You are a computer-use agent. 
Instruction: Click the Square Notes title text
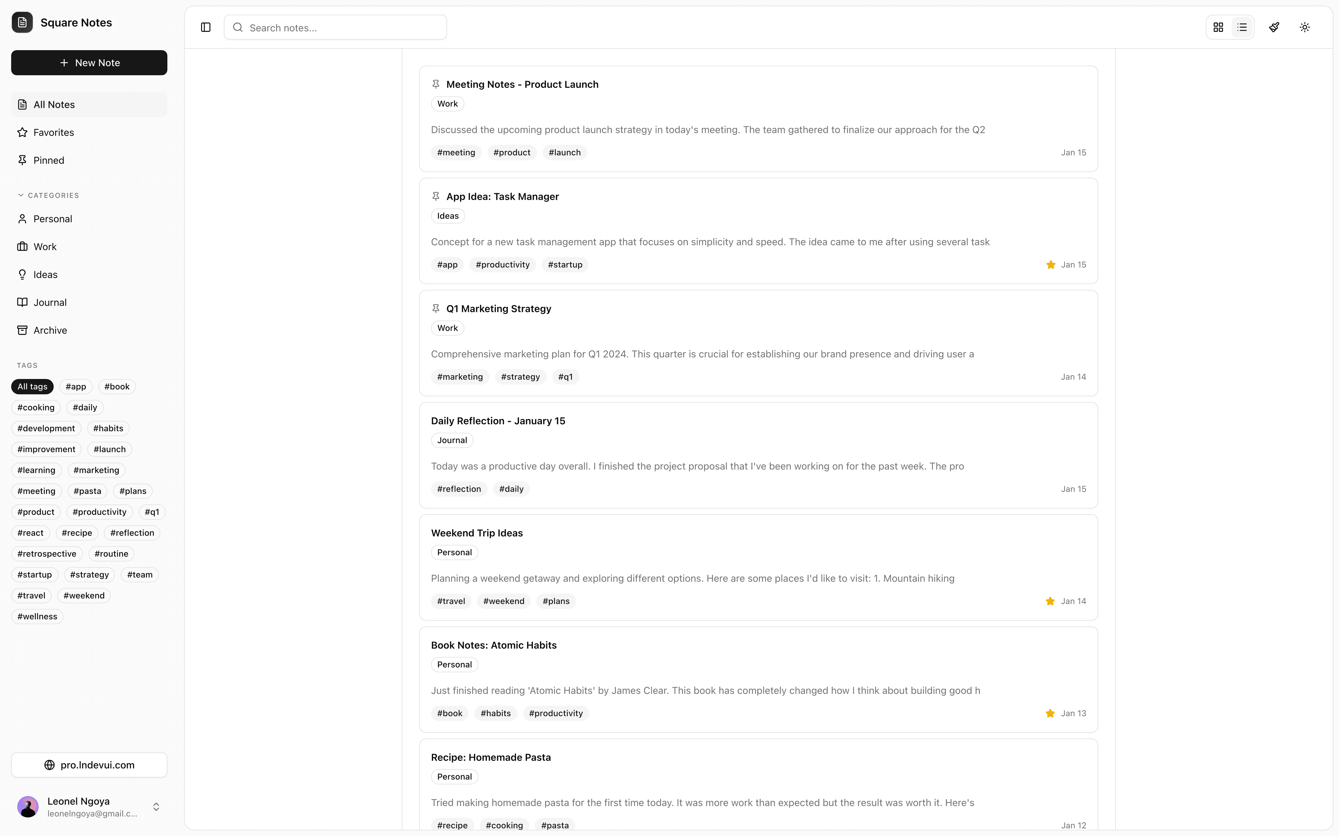76,23
